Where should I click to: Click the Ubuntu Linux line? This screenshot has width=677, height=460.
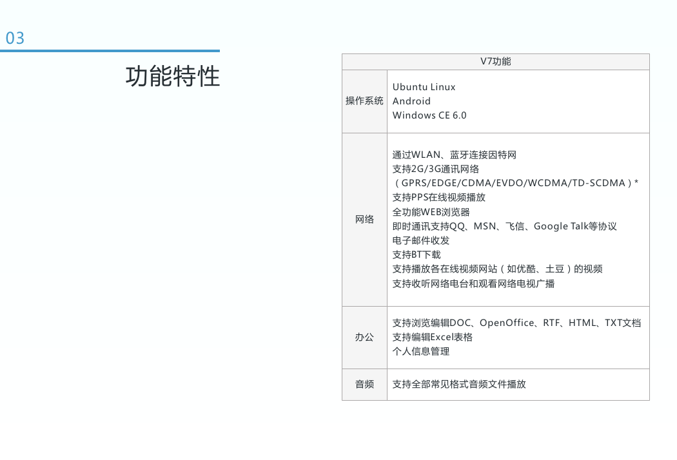(x=424, y=87)
